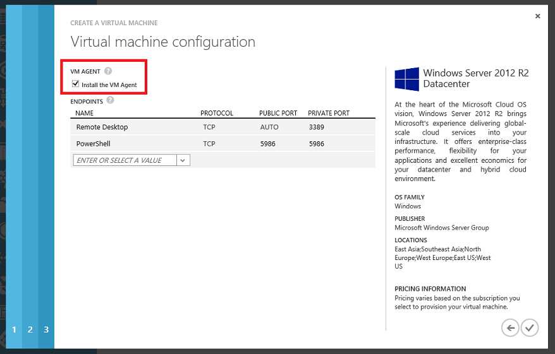This screenshot has height=354, width=555.
Task: Close the Create Virtual Machine dialog
Action: 537,16
